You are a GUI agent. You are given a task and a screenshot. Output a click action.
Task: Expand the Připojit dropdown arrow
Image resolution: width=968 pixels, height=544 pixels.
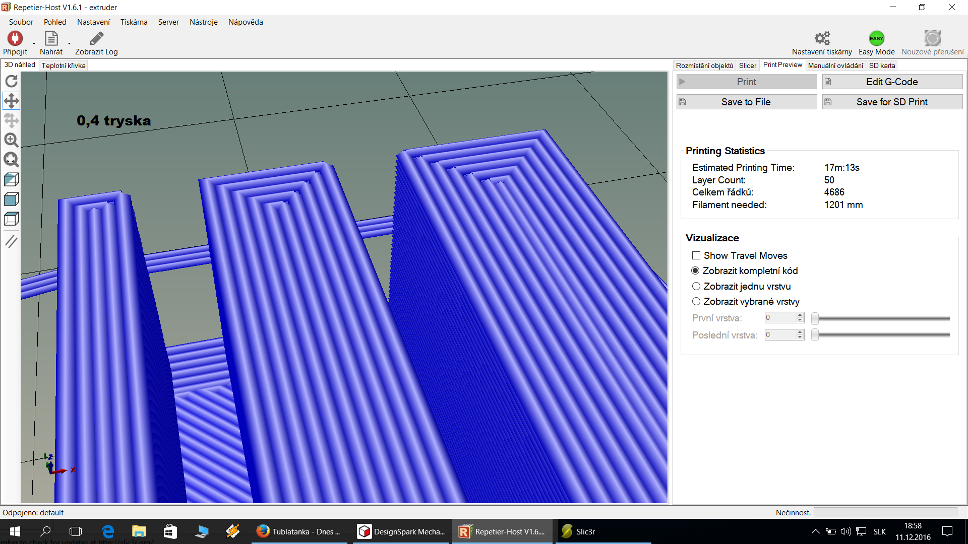tap(34, 44)
